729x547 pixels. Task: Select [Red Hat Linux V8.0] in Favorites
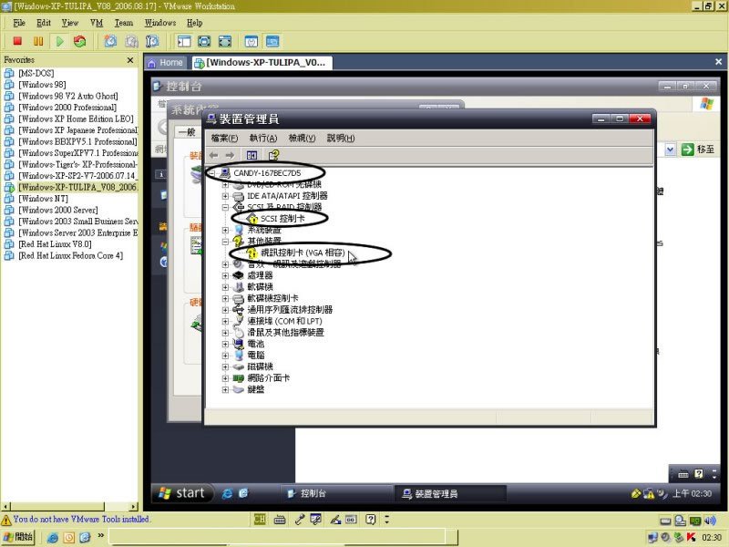click(x=55, y=244)
